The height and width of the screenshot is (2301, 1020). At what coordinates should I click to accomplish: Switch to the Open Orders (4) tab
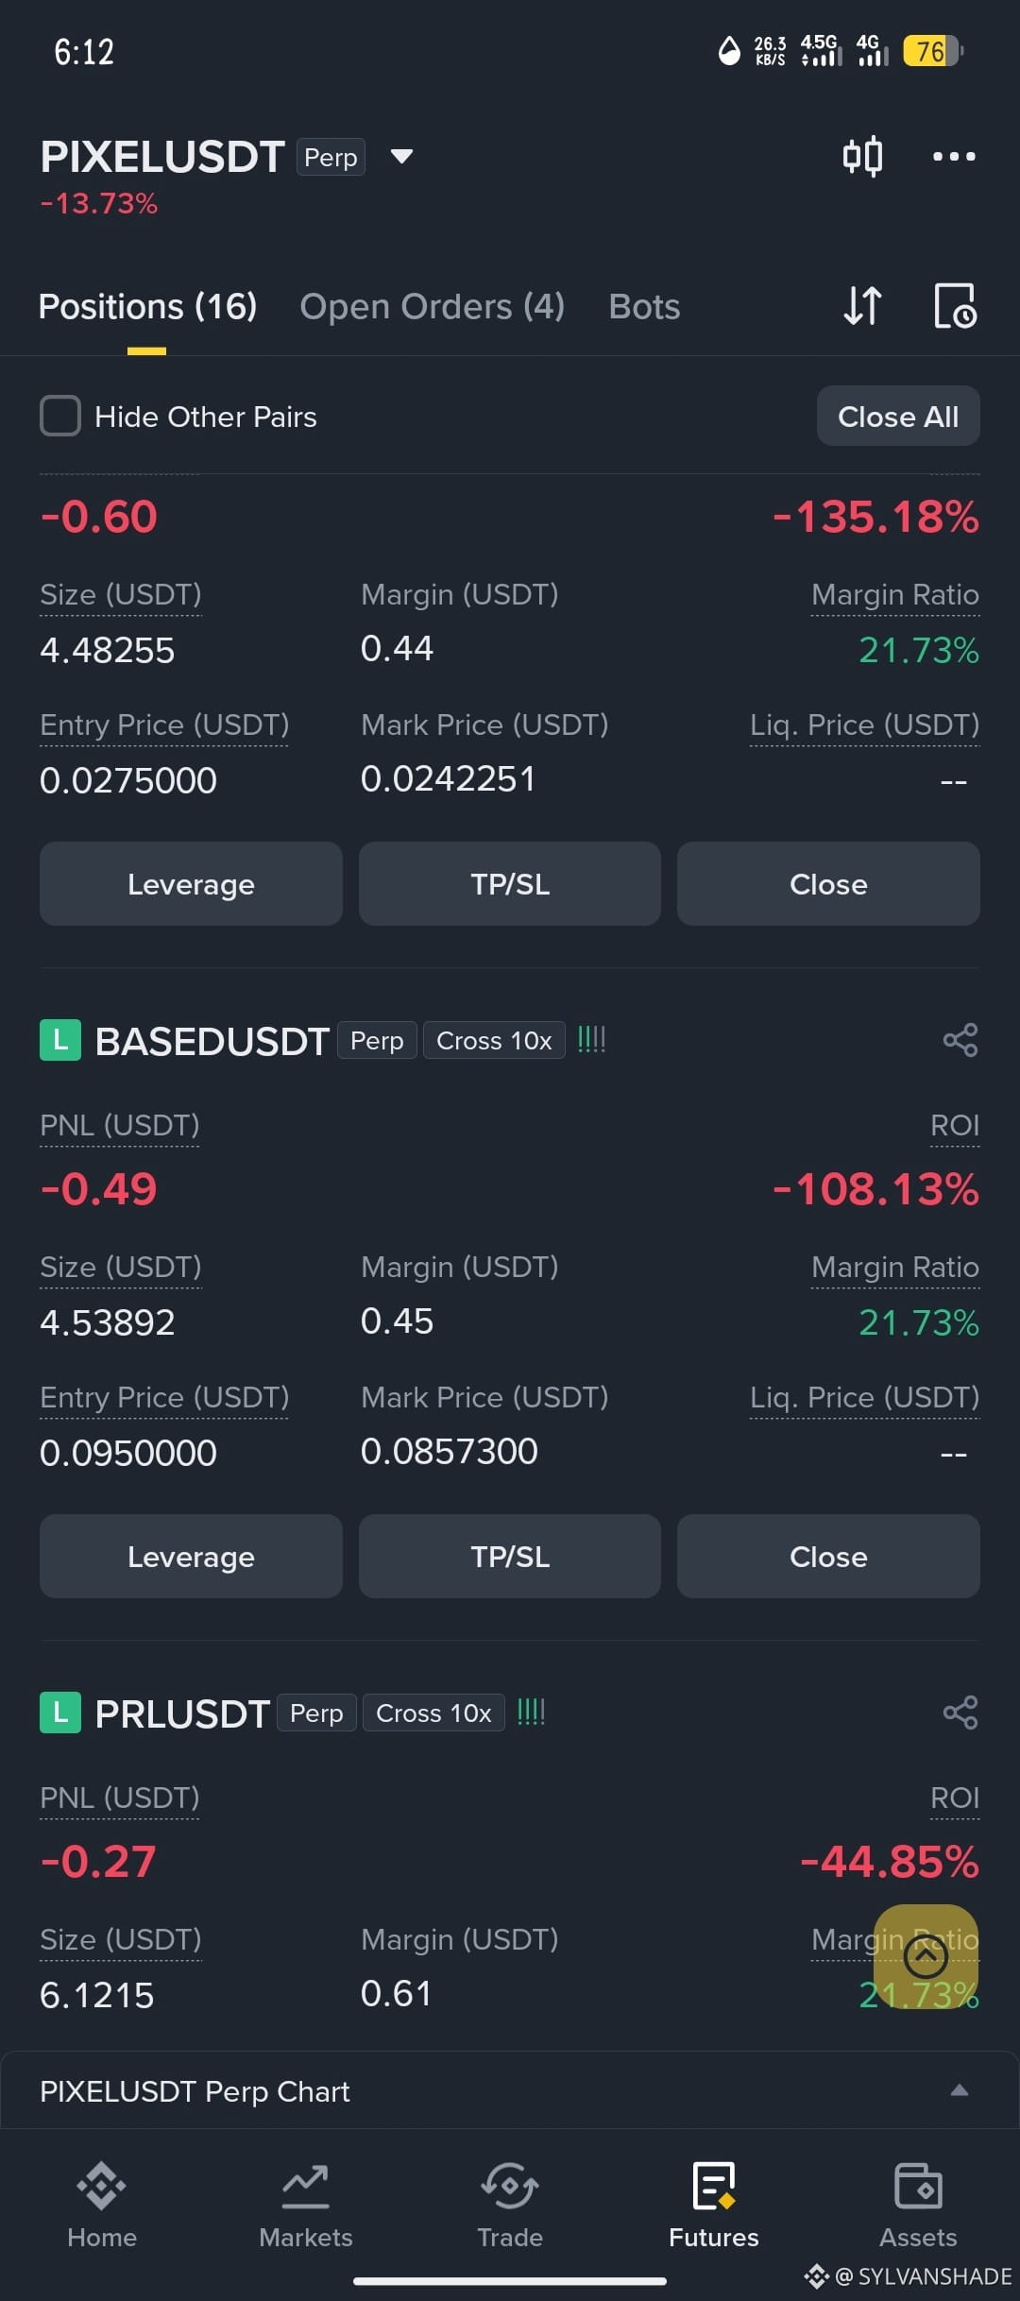pyautogui.click(x=433, y=307)
